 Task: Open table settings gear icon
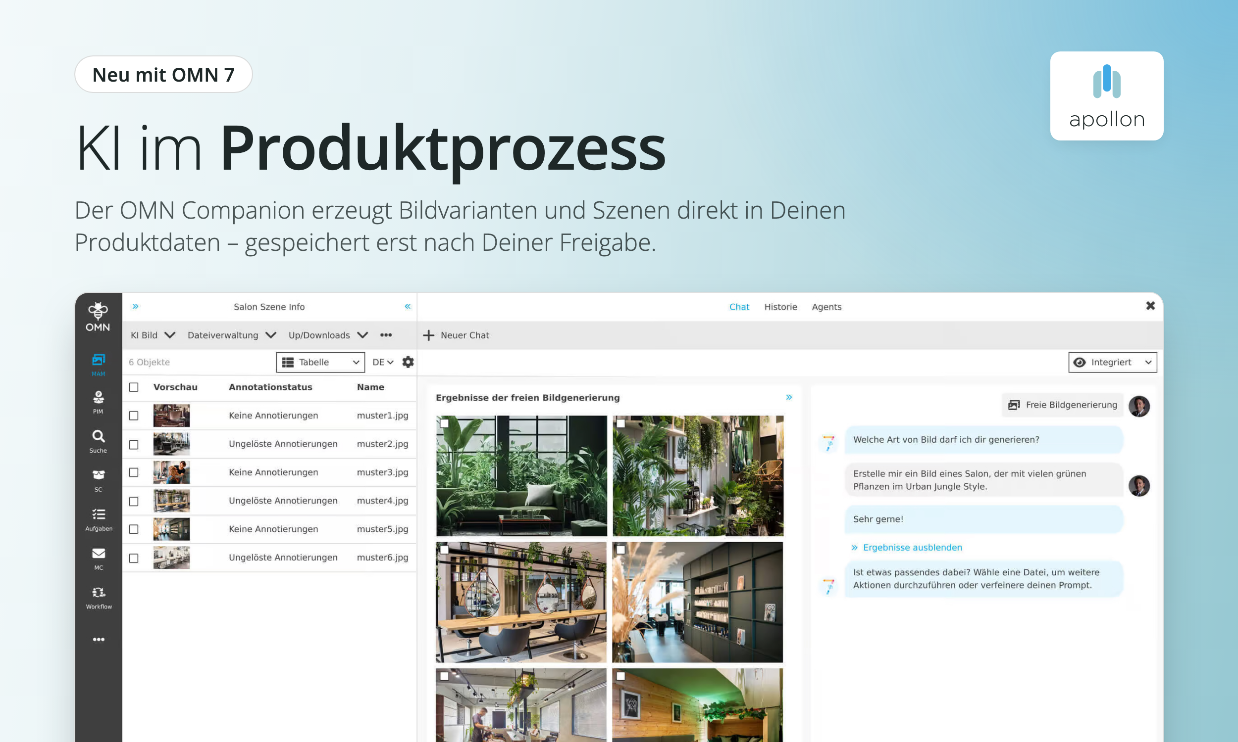[x=408, y=362]
